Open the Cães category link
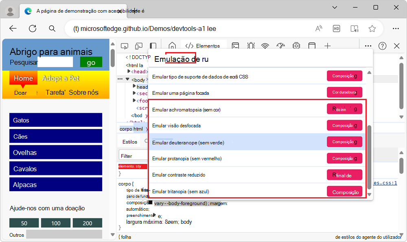This screenshot has width=407, height=242. point(56,136)
